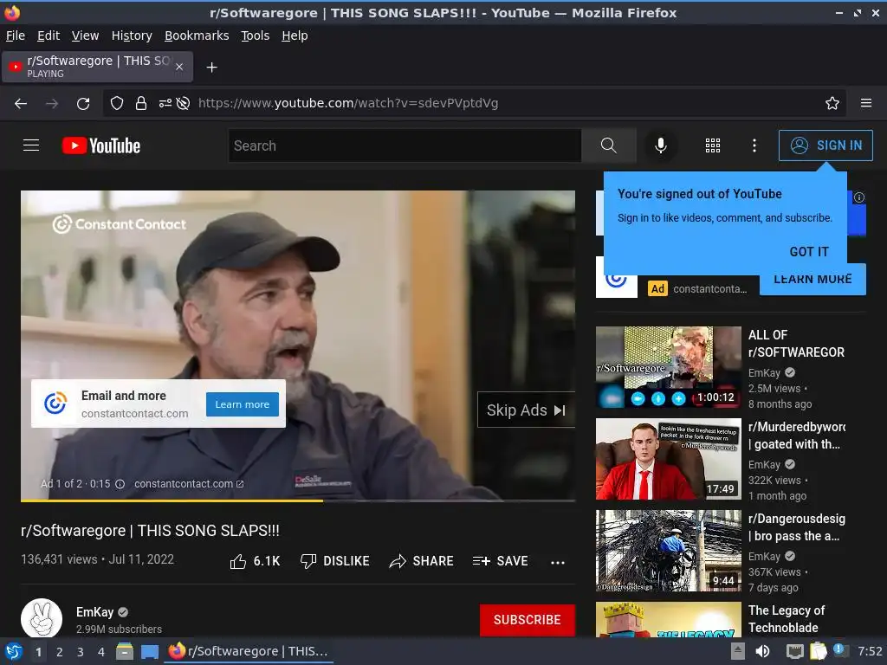The width and height of the screenshot is (887, 665).
Task: Focus the YouTube Search field
Action: 405,145
